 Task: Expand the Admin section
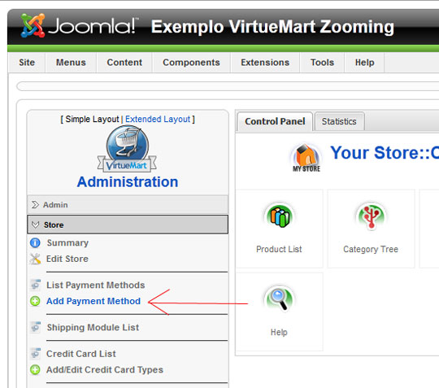(x=128, y=205)
